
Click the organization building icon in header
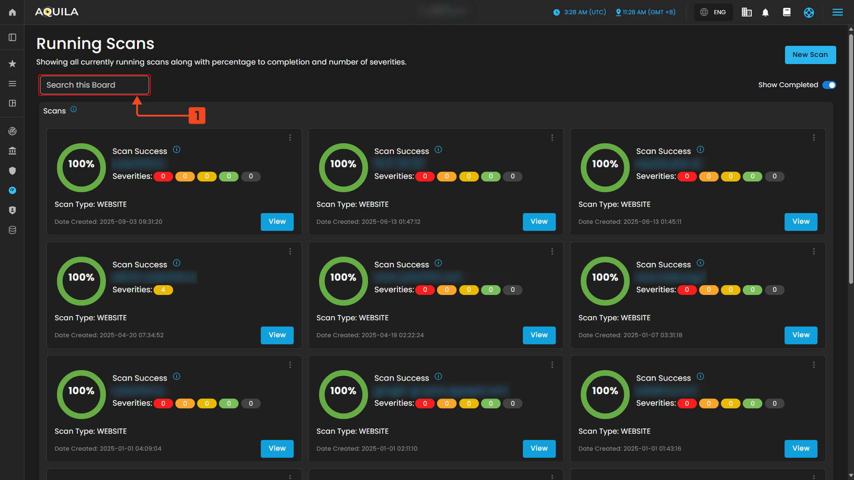point(746,12)
